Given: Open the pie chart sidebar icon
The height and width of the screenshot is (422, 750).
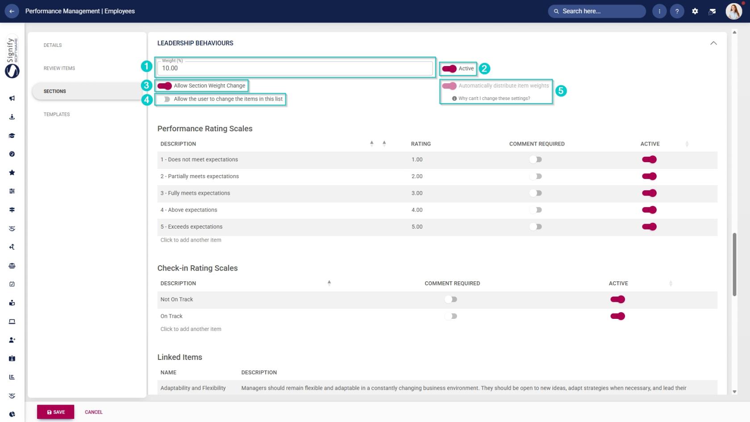Looking at the screenshot, I should 12,414.
